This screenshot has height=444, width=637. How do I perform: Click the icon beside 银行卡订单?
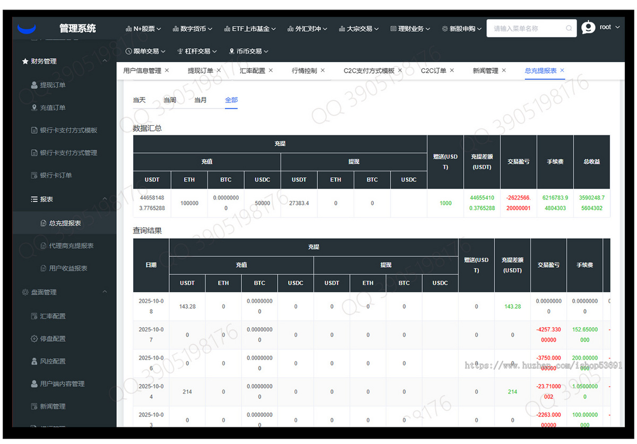tap(35, 176)
